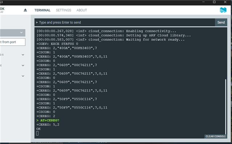Screen dimensions: 232x144
Task: Focus the Type and press Enter input
Action: click(x=125, y=22)
